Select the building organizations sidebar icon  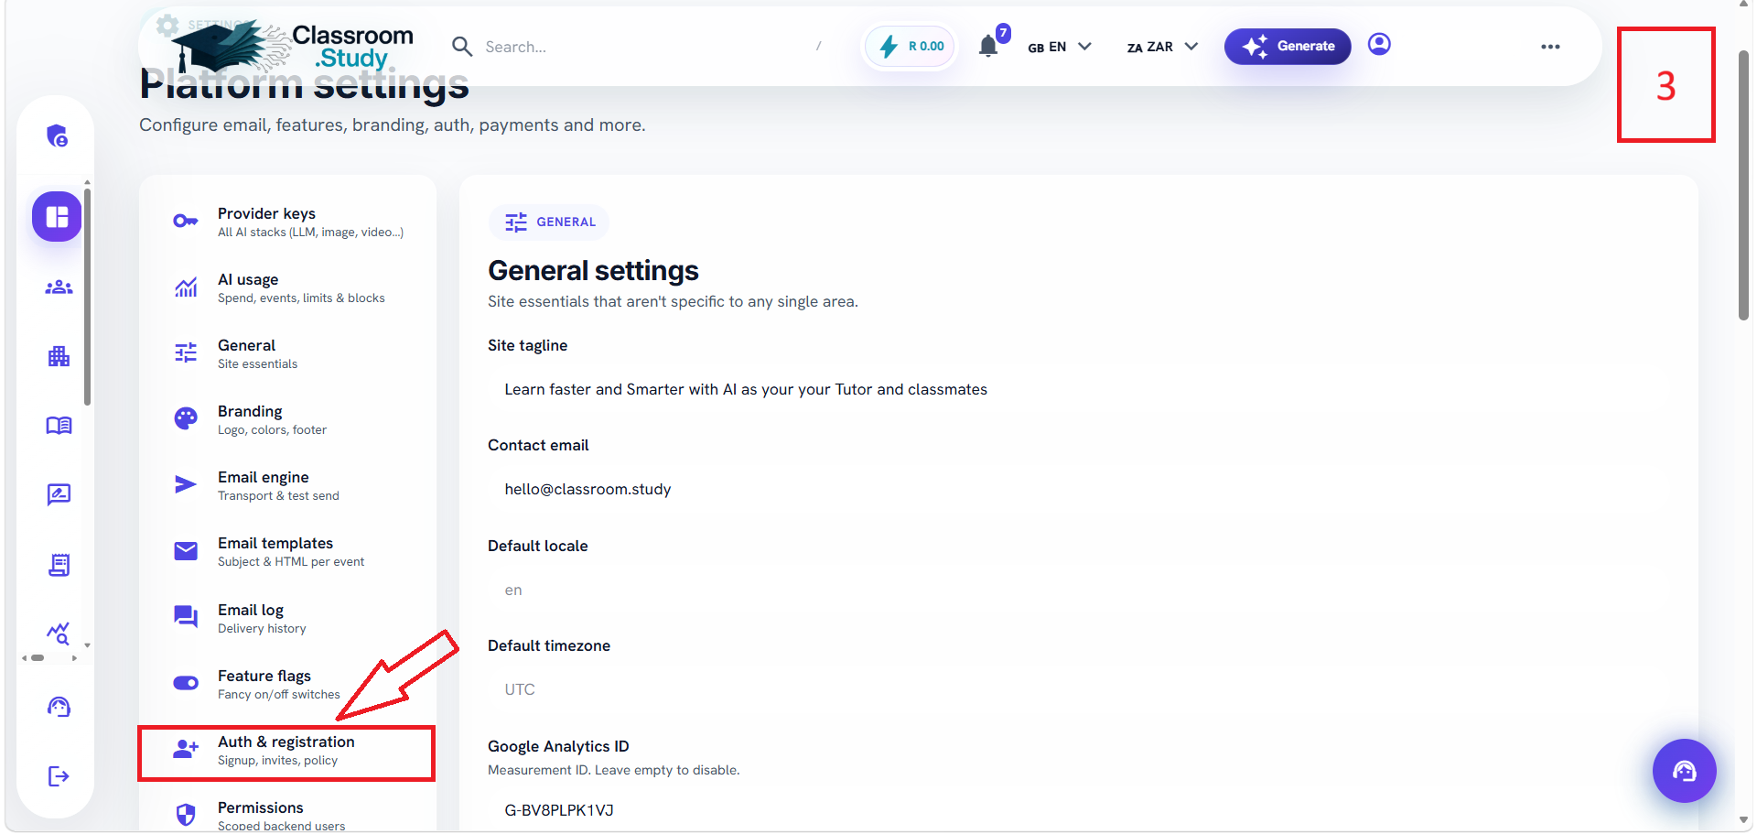(x=59, y=356)
